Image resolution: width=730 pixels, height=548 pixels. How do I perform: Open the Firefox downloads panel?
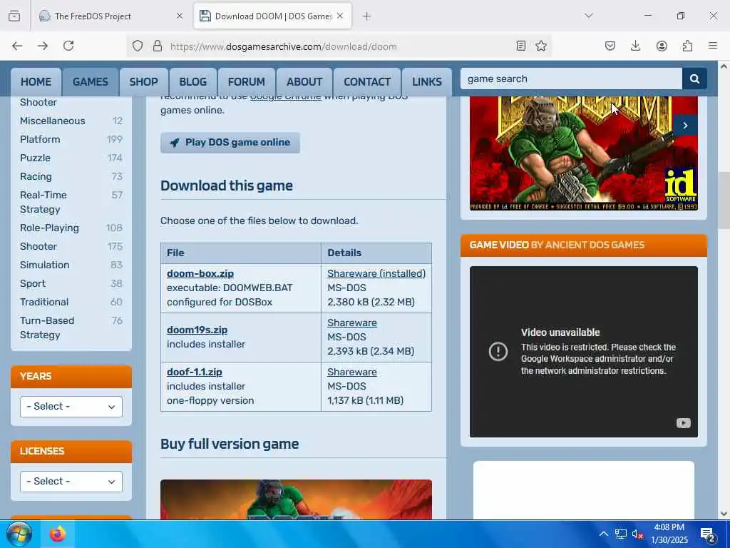635,46
